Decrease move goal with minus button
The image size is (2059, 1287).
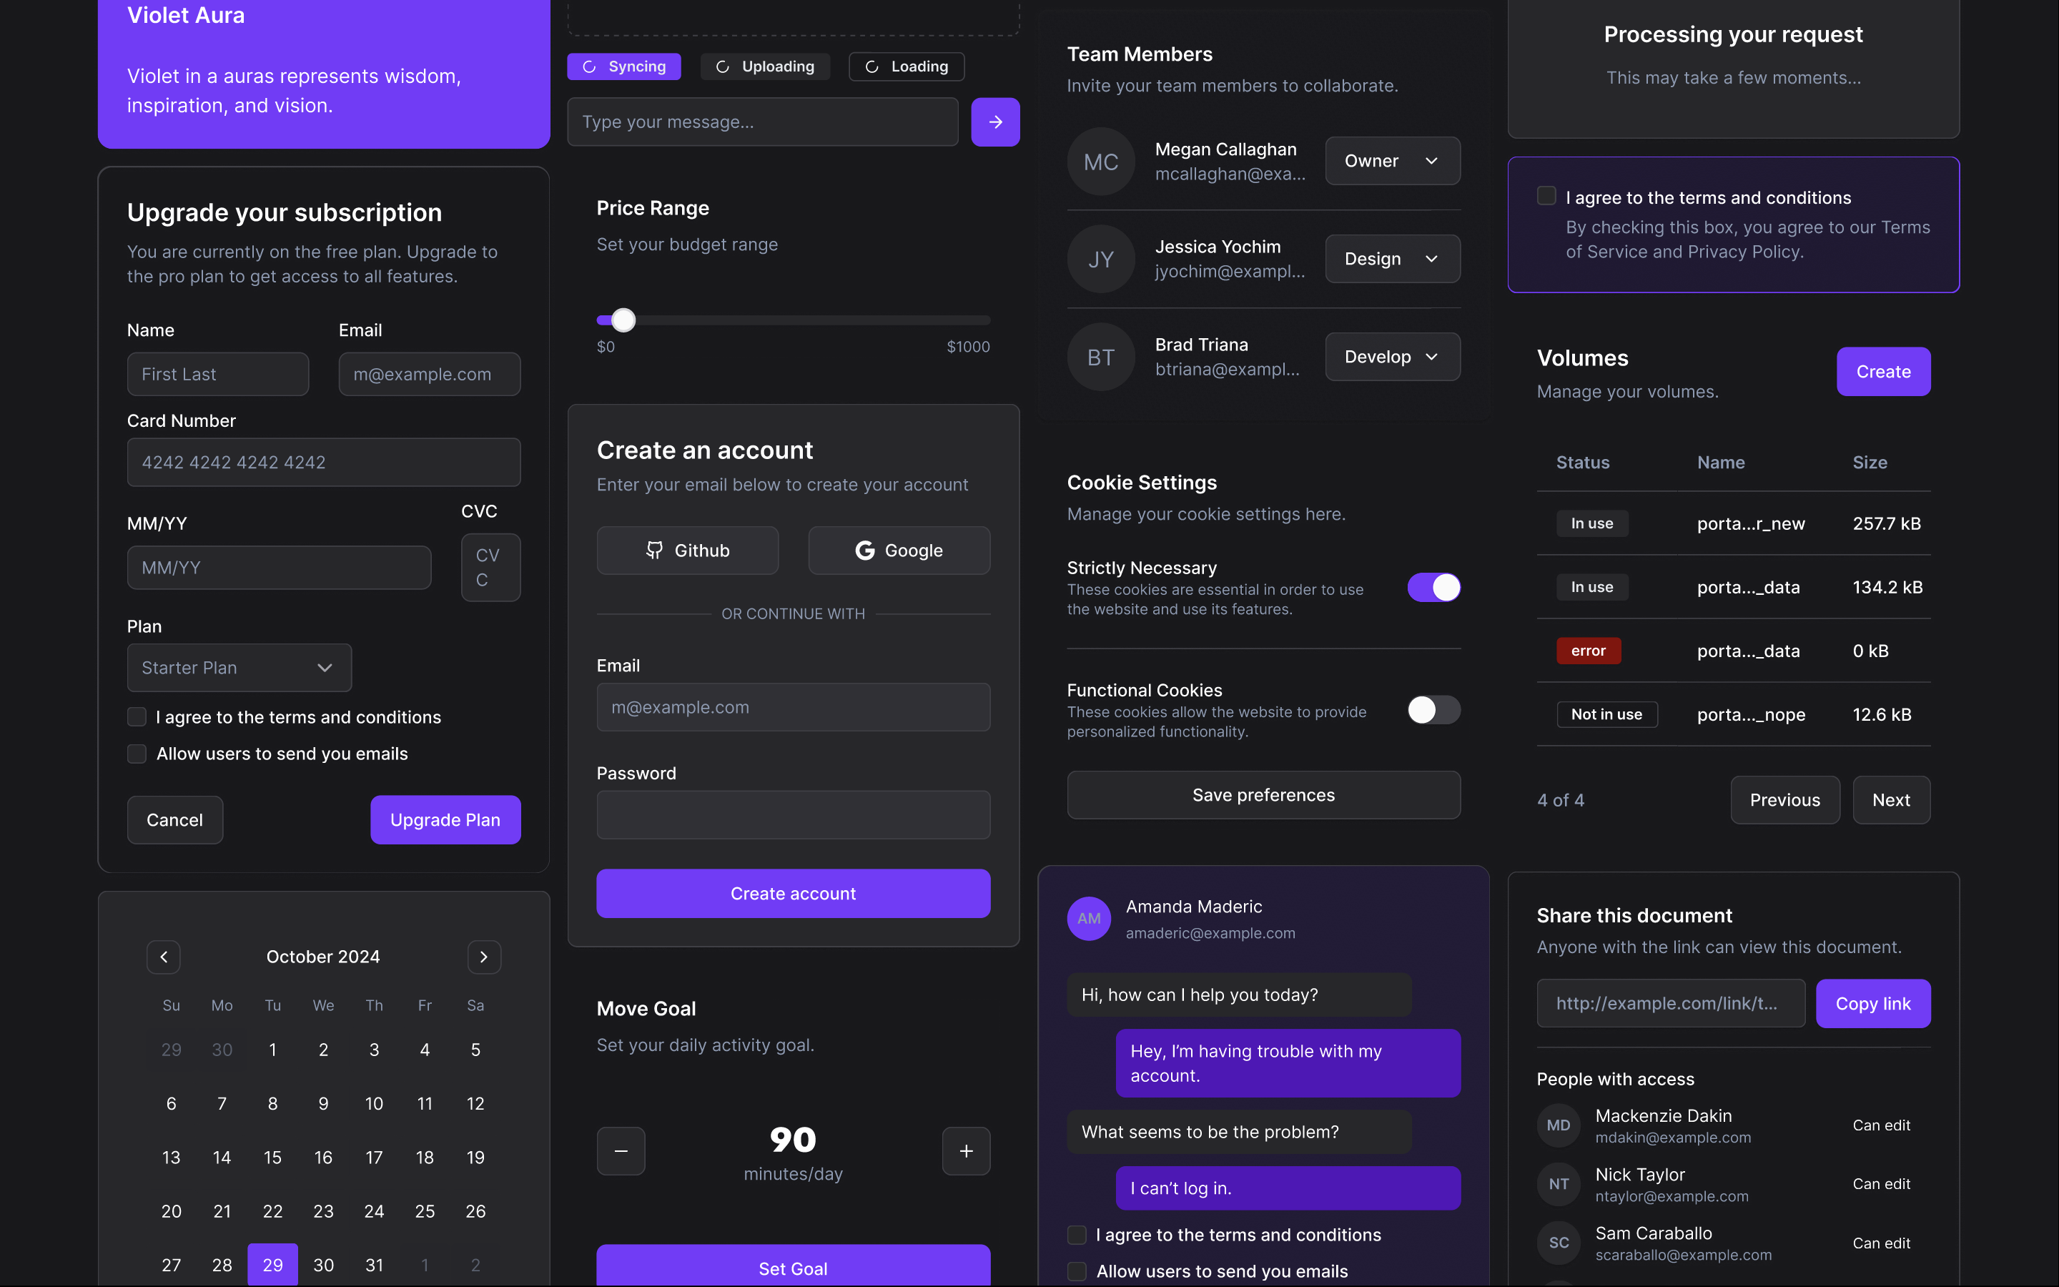pyautogui.click(x=621, y=1151)
